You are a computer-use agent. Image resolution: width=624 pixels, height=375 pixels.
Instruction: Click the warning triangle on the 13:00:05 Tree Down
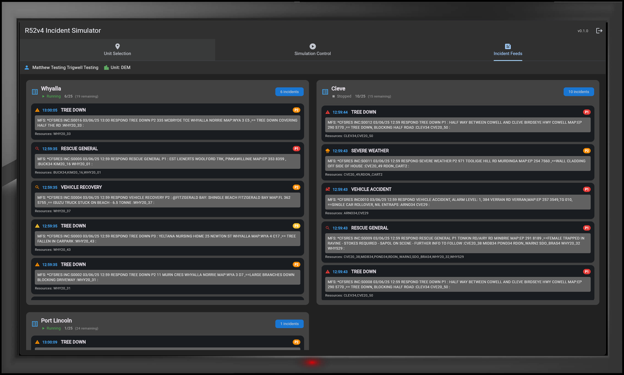click(x=37, y=110)
